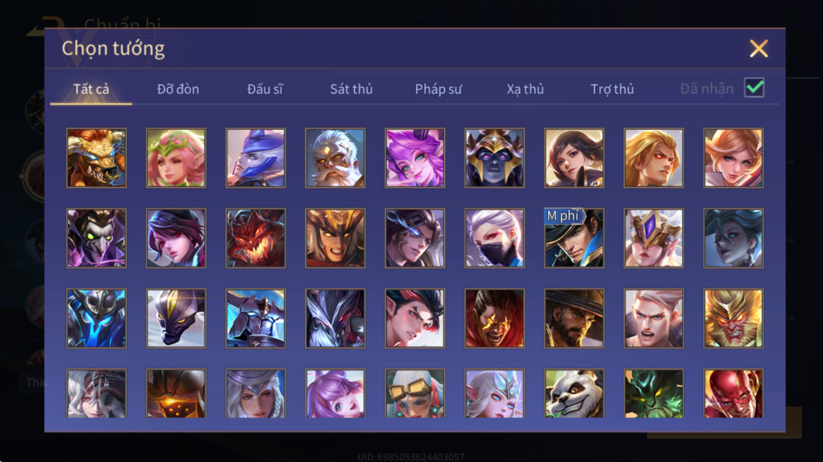
Task: Open the Sát thủ tab
Action: [351, 89]
